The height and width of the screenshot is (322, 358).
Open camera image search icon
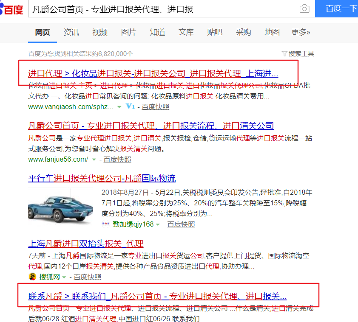[304, 9]
